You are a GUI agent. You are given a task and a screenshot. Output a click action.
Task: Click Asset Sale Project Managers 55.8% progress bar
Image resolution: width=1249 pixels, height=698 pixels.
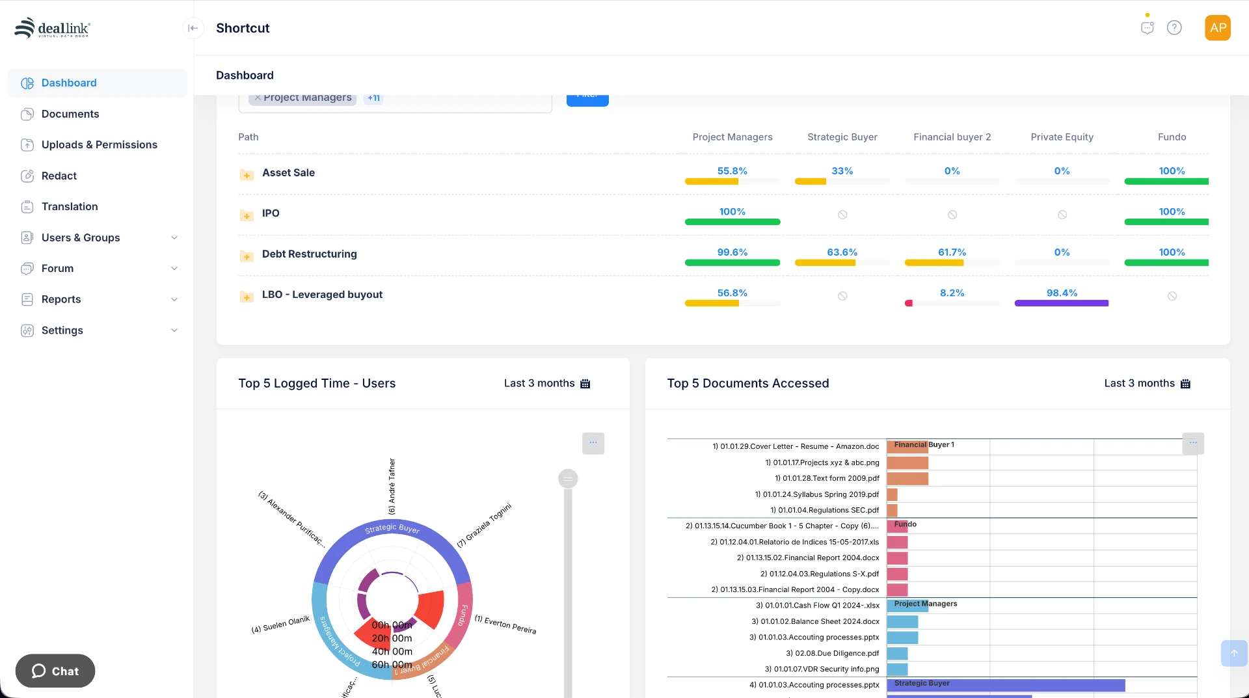[x=732, y=181]
